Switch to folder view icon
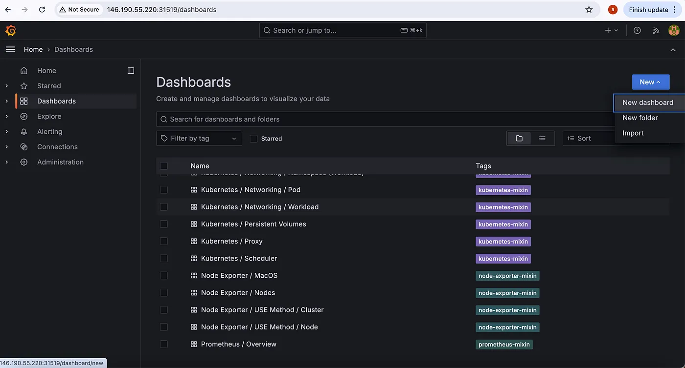685x368 pixels. point(519,138)
